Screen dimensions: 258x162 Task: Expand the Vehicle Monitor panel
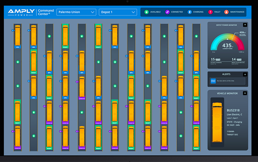coord(245,93)
